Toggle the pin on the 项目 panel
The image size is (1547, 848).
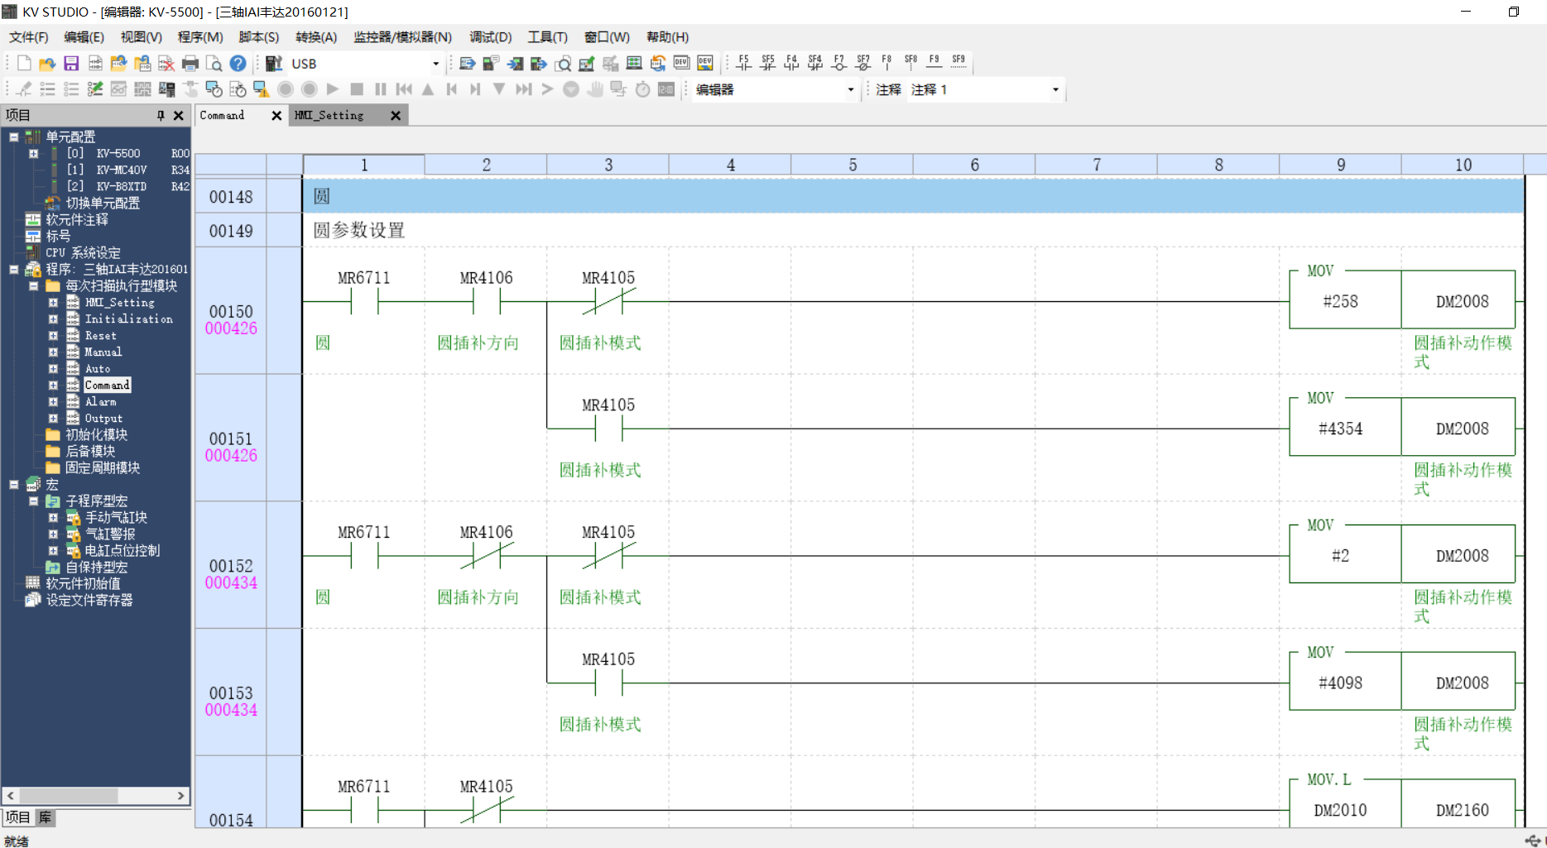161,116
